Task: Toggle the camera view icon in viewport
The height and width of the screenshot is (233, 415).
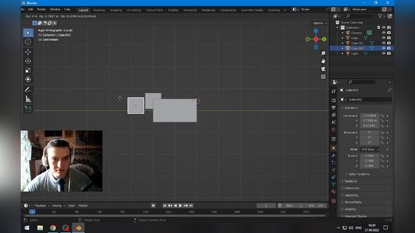Action: pos(323,69)
